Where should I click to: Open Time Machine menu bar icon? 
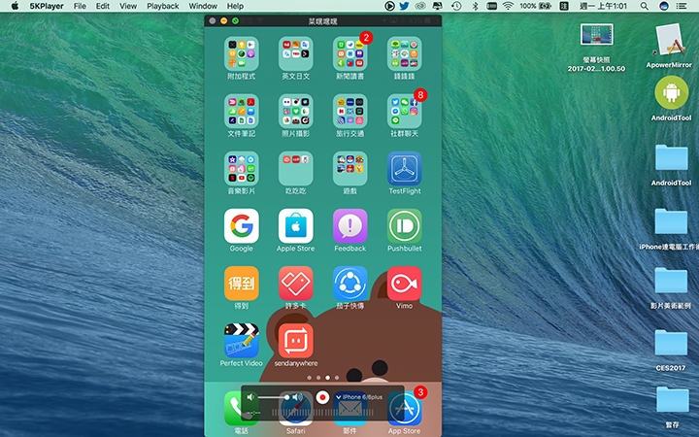click(456, 6)
